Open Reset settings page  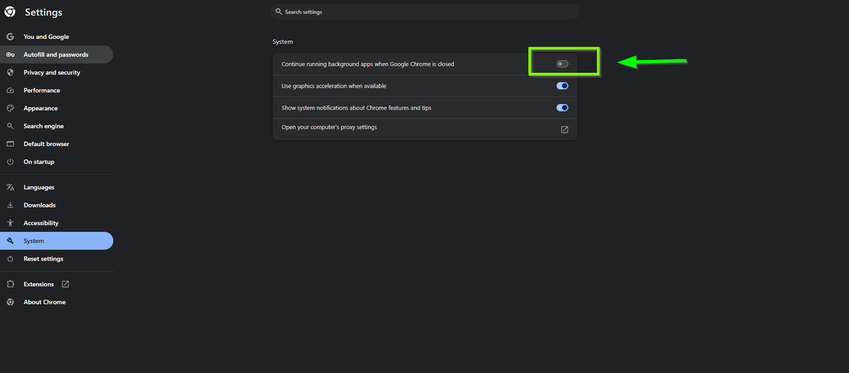(57, 259)
